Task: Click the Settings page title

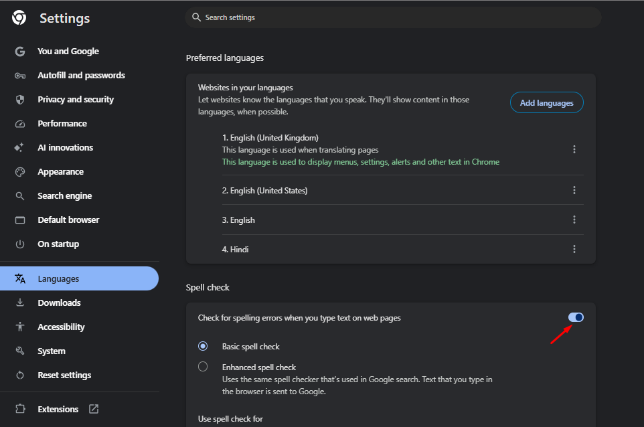Action: (x=64, y=19)
